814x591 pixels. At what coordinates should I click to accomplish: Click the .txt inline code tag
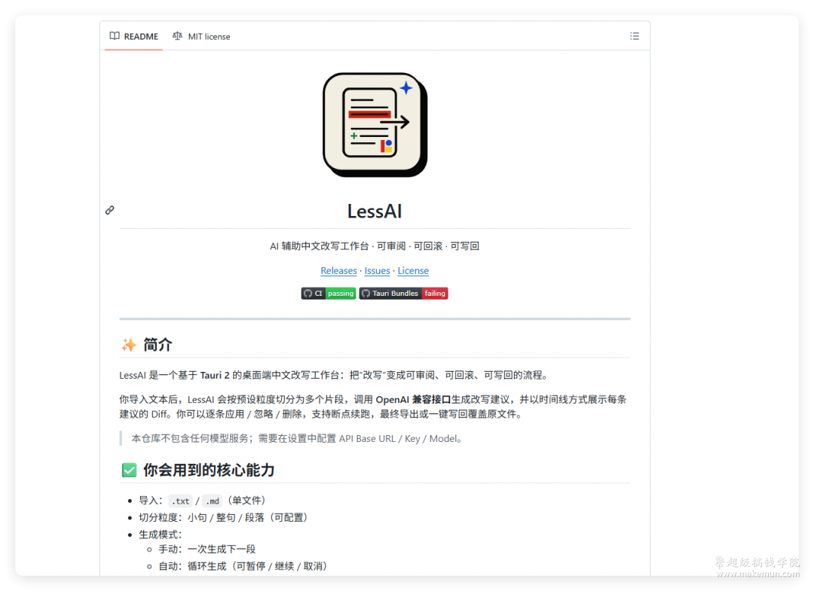tap(180, 501)
